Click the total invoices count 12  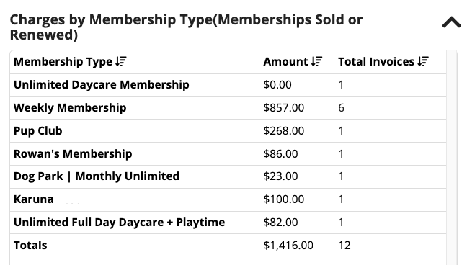pos(344,246)
